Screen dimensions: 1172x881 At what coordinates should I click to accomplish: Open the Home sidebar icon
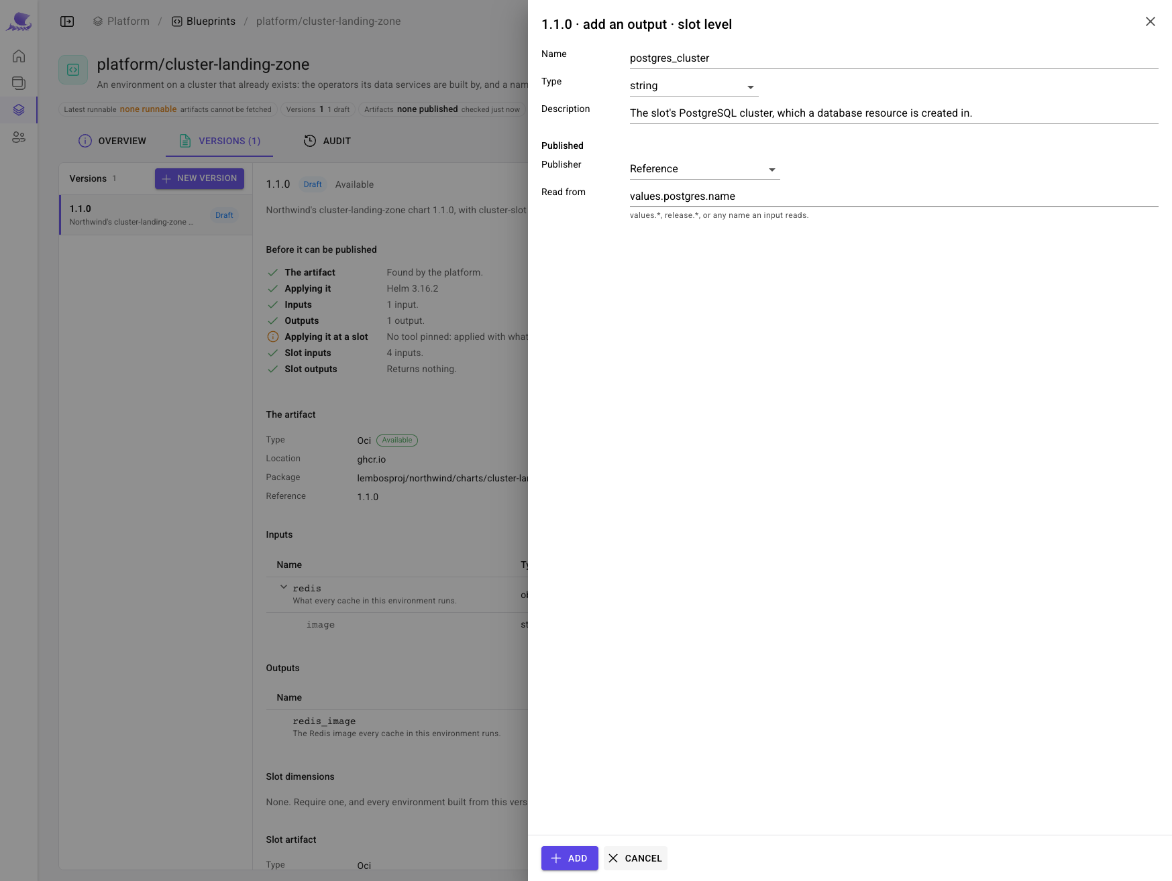19,56
